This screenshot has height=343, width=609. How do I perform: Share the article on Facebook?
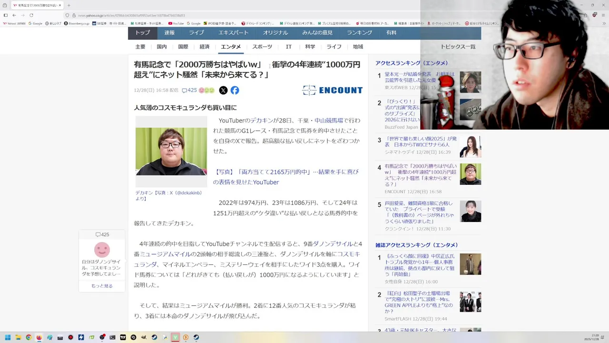pyautogui.click(x=235, y=90)
